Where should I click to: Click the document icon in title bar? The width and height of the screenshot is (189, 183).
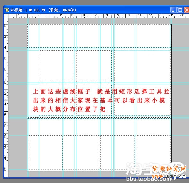[x=7, y=10]
